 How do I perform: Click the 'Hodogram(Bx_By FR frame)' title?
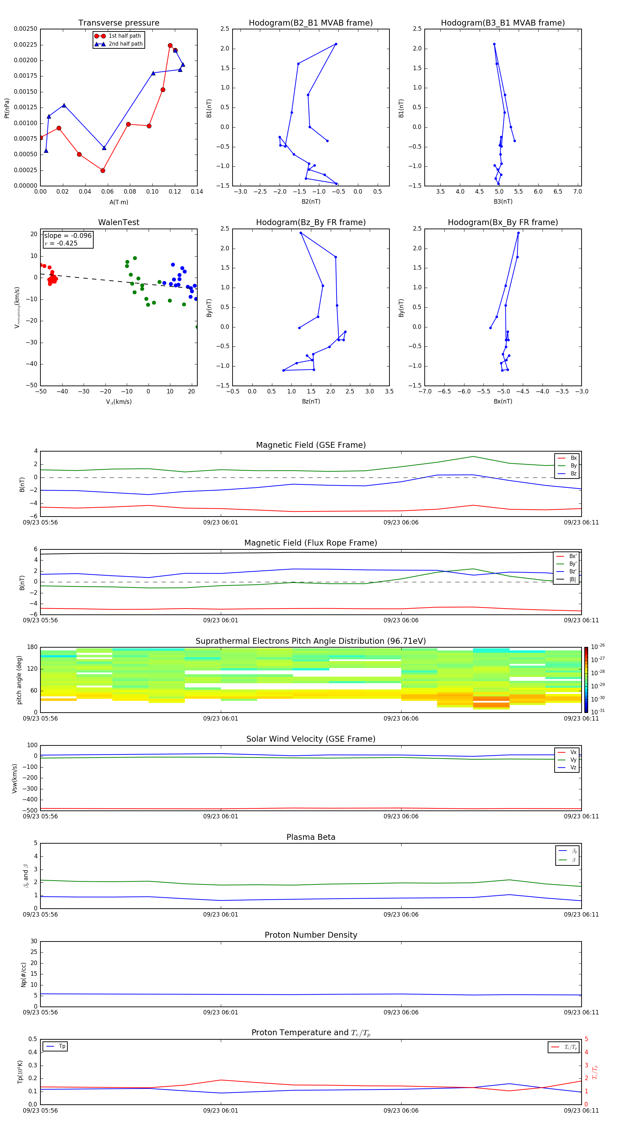pyautogui.click(x=503, y=222)
